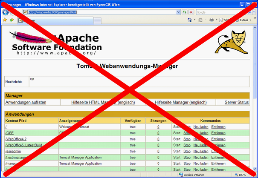Viewport: 258px width, 178px height.
Task: Click the Tomcat cat logo
Action: (x=232, y=43)
